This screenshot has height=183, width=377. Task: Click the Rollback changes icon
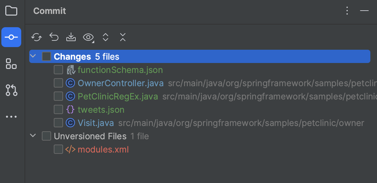pos(54,37)
